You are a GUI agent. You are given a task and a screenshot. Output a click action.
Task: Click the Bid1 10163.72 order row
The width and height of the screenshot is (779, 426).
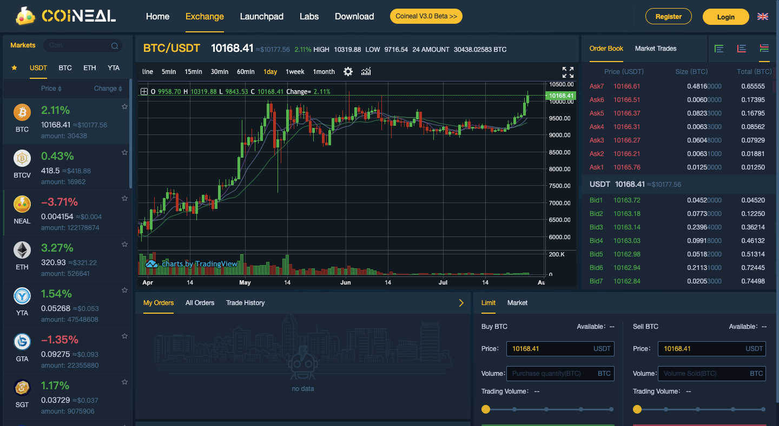point(678,200)
